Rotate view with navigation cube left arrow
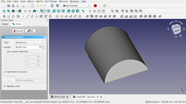The height and width of the screenshot is (104, 186). 168,29
